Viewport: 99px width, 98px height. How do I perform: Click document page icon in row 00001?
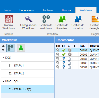coord(69,67)
